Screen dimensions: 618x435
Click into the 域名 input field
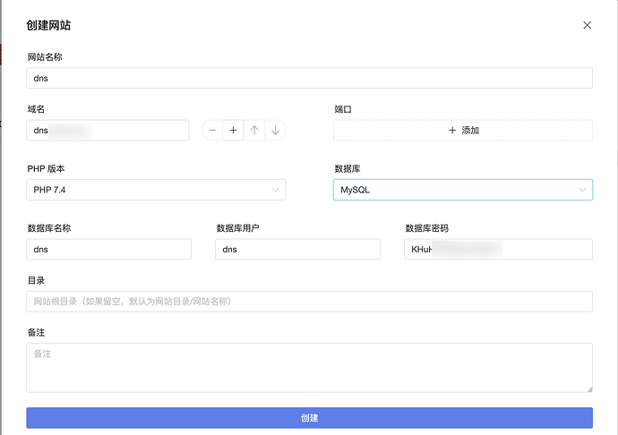click(108, 131)
